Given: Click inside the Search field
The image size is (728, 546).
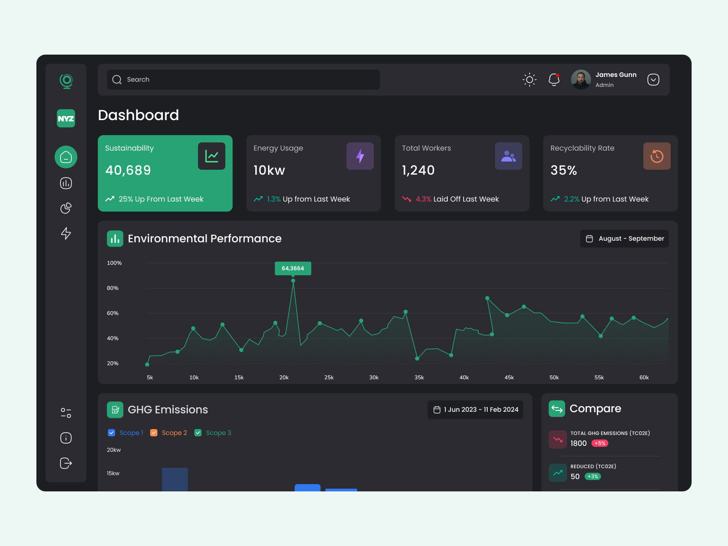Looking at the screenshot, I should pyautogui.click(x=243, y=80).
